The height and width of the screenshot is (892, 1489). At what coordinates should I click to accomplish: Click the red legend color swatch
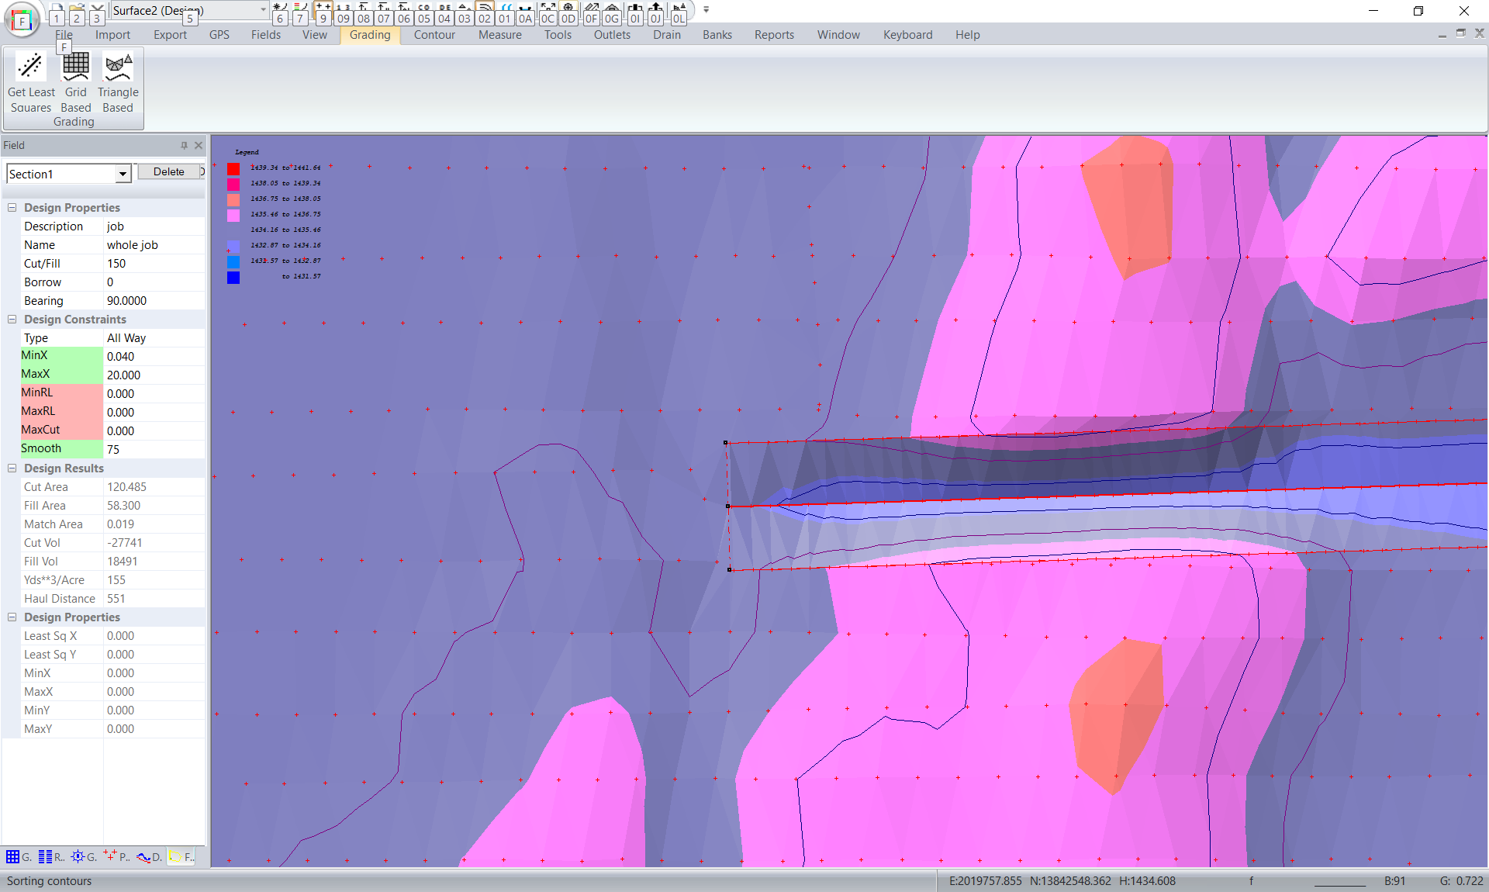[x=233, y=168]
